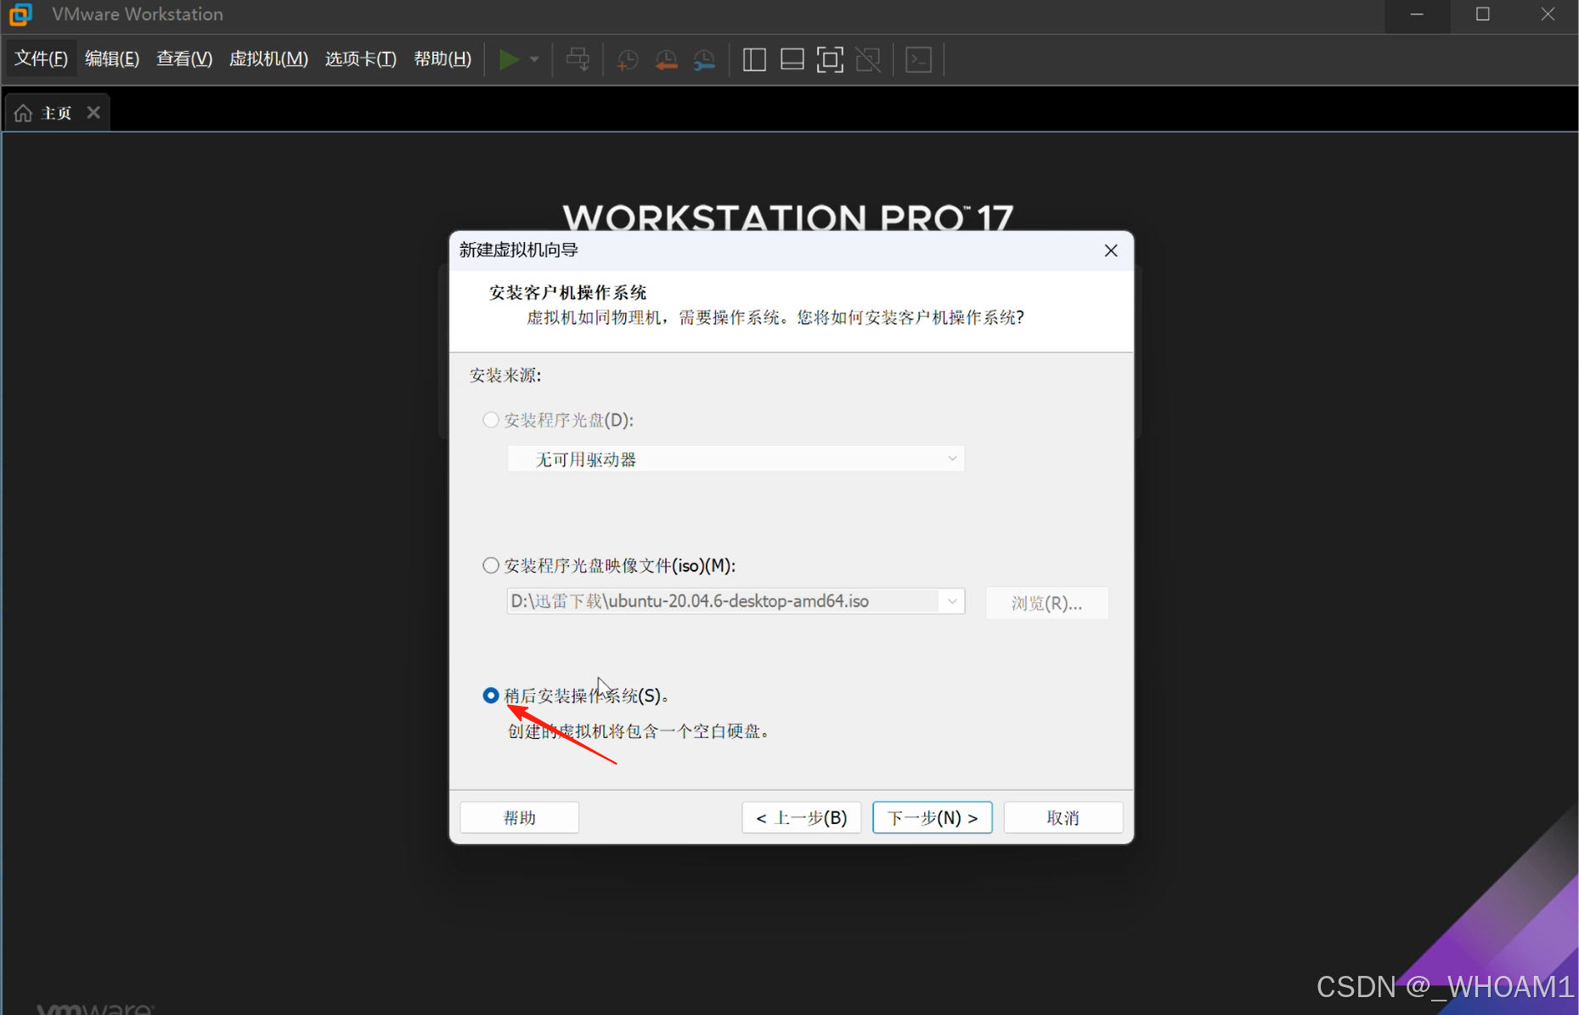
Task: Click the Send Ctrl+Alt+Del toolbar icon
Action: (578, 59)
